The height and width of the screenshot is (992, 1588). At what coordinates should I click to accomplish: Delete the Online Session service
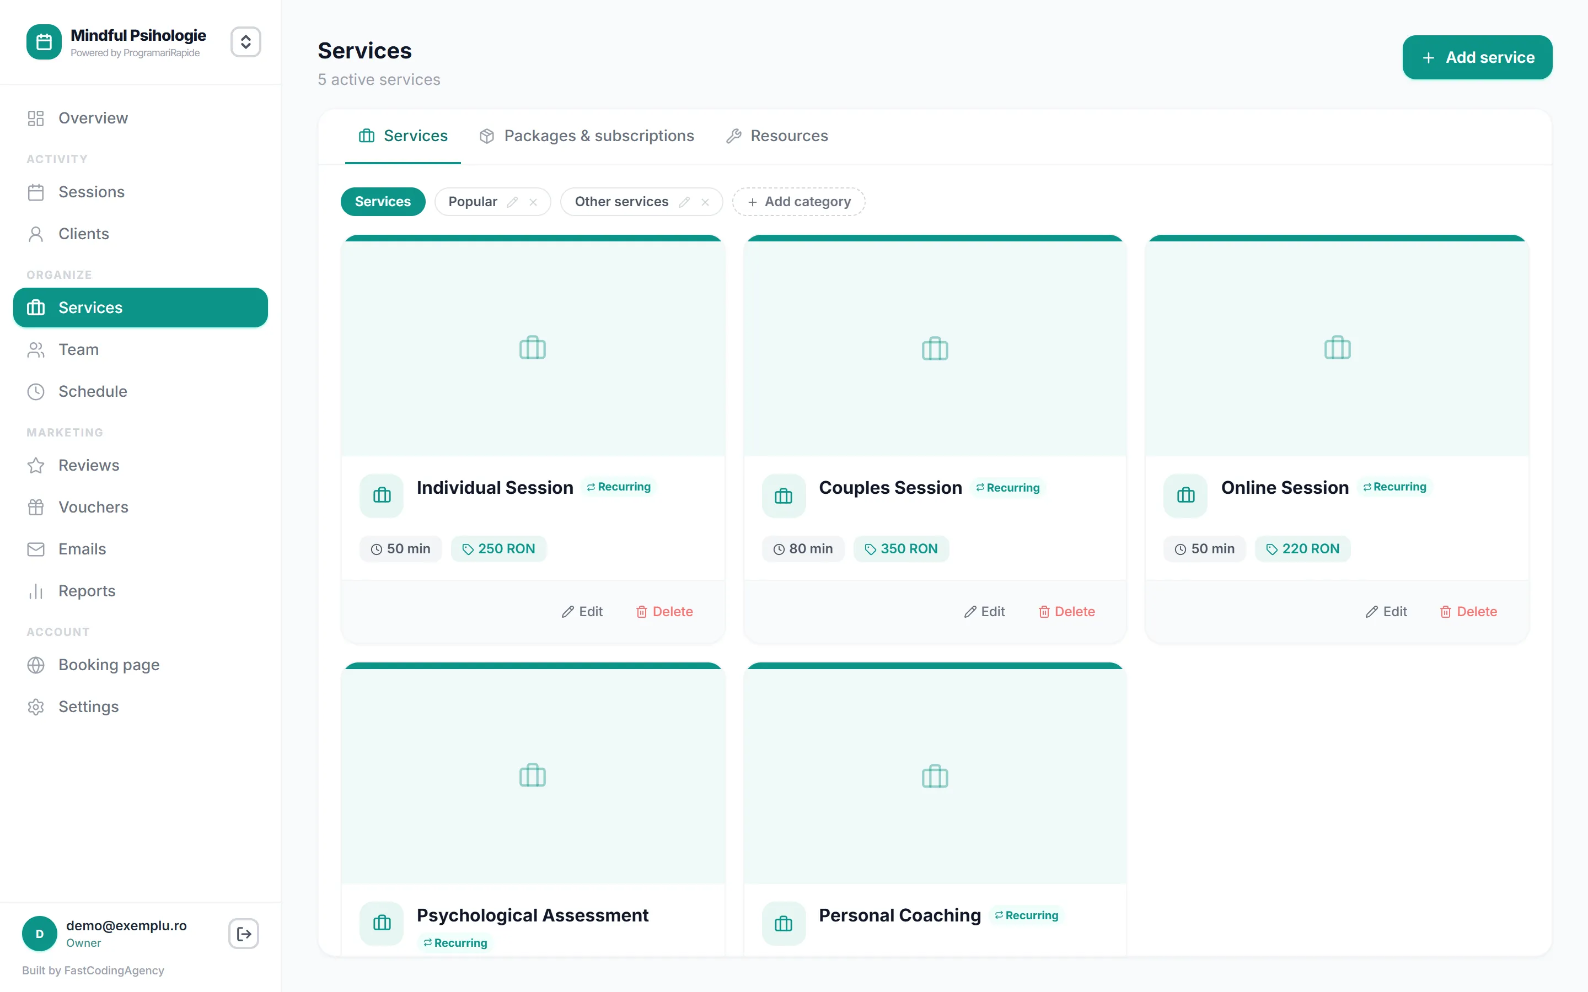pos(1468,612)
